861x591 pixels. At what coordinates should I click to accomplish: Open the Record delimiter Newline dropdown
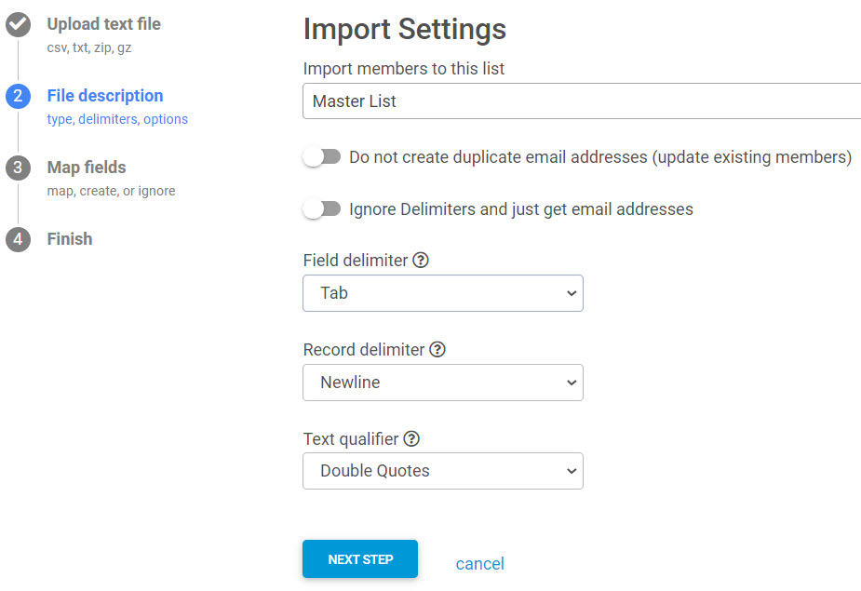pyautogui.click(x=443, y=383)
